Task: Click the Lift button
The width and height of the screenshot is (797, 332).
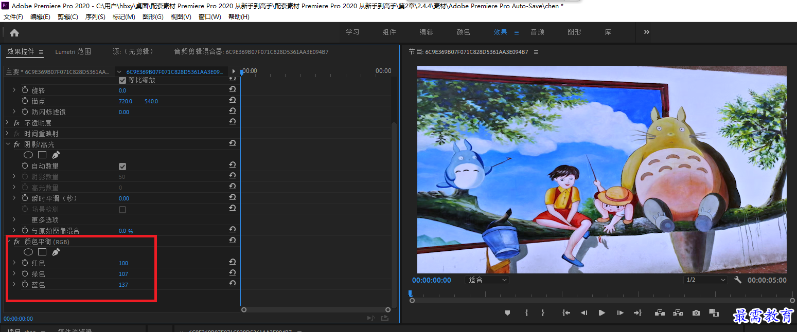Action: click(x=660, y=312)
